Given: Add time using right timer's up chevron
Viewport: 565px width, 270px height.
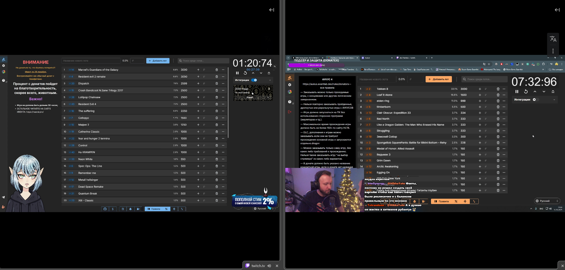Looking at the screenshot, I should click(x=535, y=92).
